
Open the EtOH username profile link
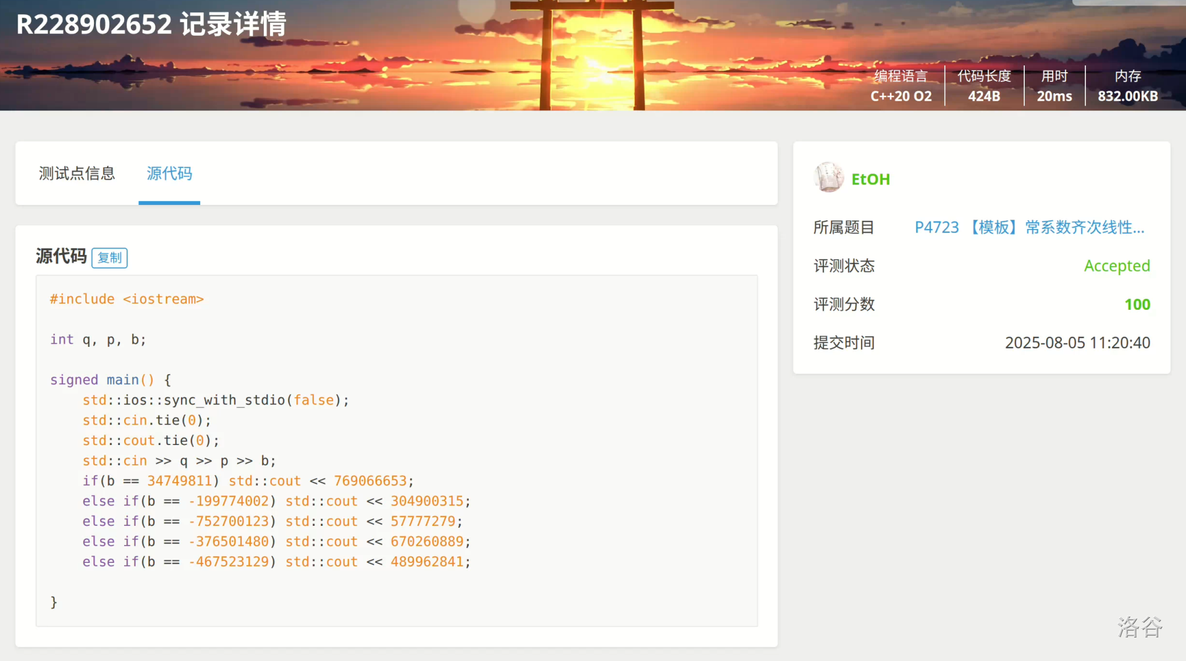pyautogui.click(x=870, y=179)
